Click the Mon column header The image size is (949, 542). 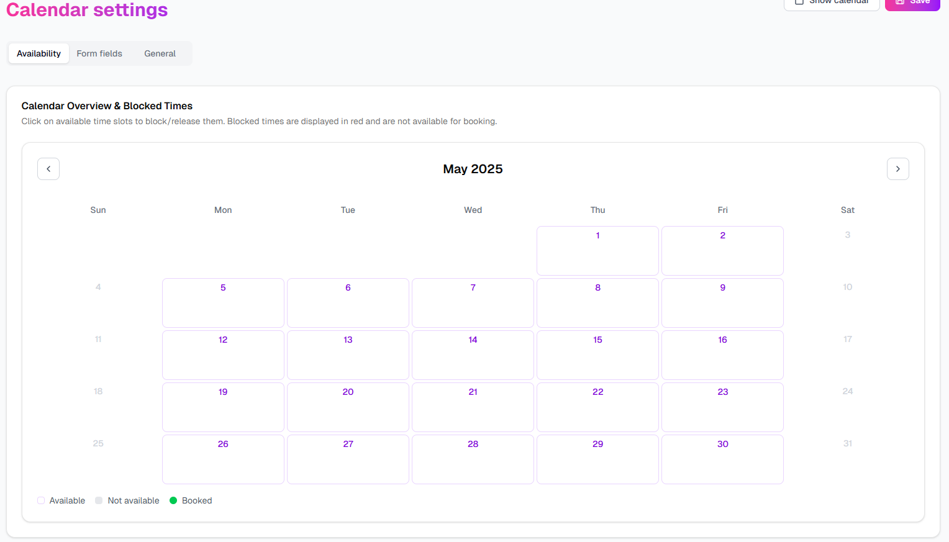223,210
